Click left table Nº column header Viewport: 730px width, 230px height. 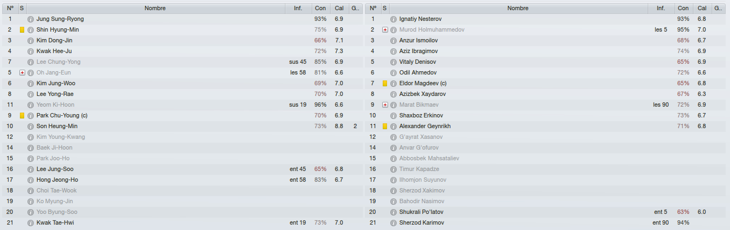tap(10, 8)
